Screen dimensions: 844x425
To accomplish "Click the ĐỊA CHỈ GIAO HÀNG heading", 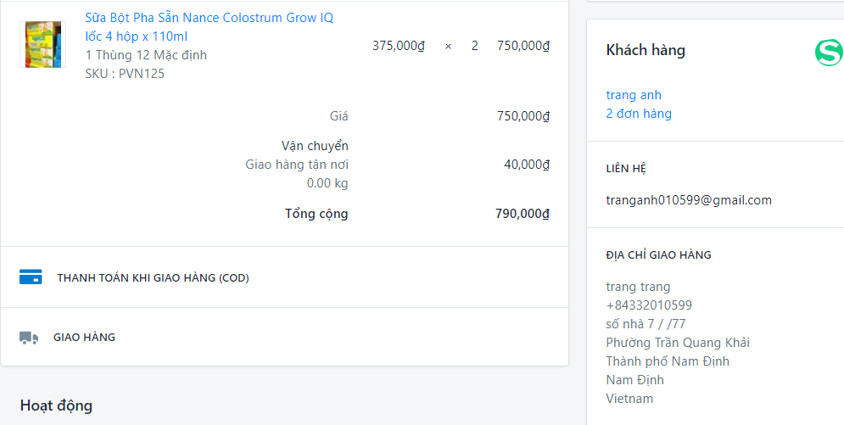I will point(658,254).
